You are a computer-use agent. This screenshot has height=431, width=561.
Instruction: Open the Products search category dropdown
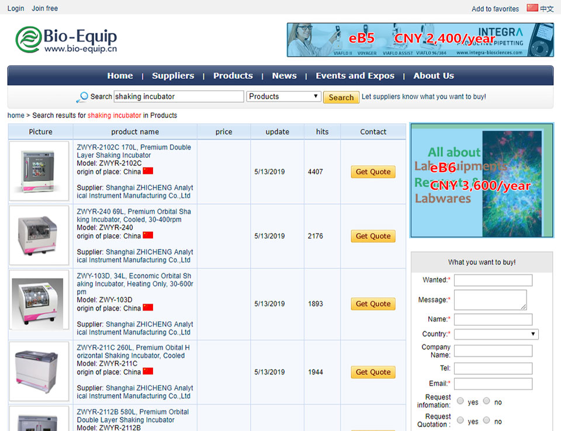(283, 96)
